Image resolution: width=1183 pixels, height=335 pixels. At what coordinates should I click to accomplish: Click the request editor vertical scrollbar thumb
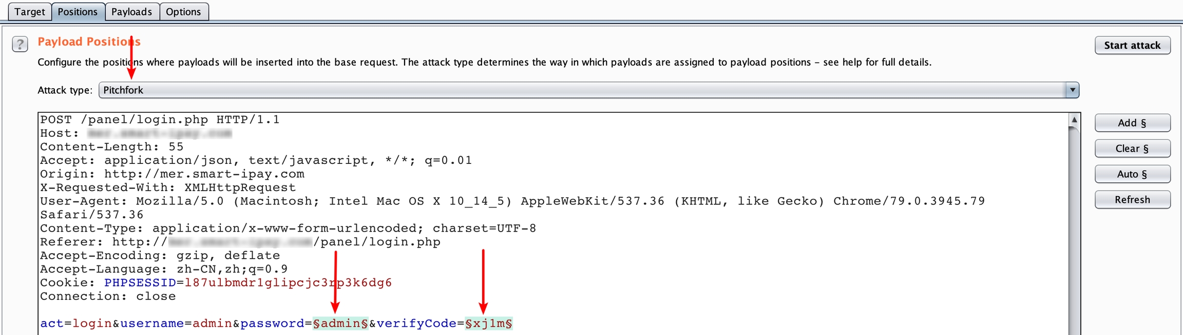click(x=1074, y=231)
